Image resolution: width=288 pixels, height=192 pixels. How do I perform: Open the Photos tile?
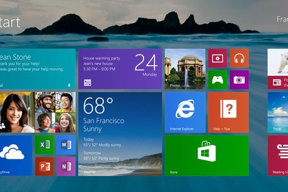coord(185,69)
